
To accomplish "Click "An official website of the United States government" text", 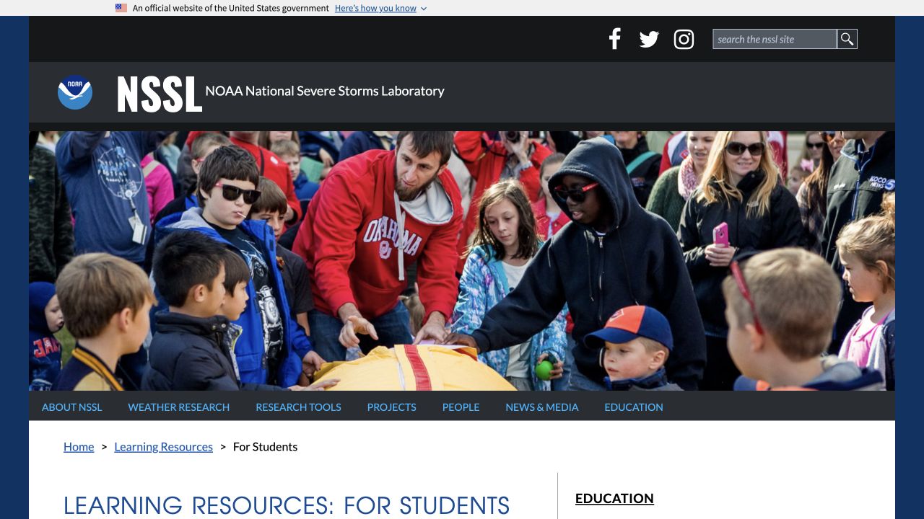I will (231, 8).
